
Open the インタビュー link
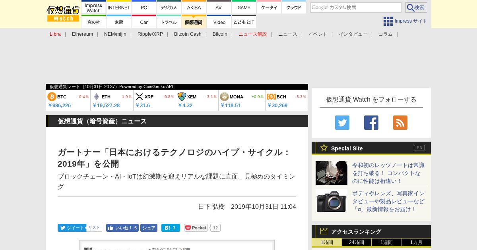click(353, 34)
